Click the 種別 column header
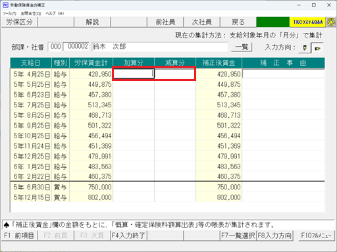Viewport: 337px width, 252px height. coord(61,63)
